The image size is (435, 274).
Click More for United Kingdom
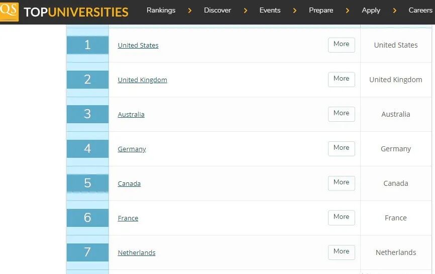(341, 80)
